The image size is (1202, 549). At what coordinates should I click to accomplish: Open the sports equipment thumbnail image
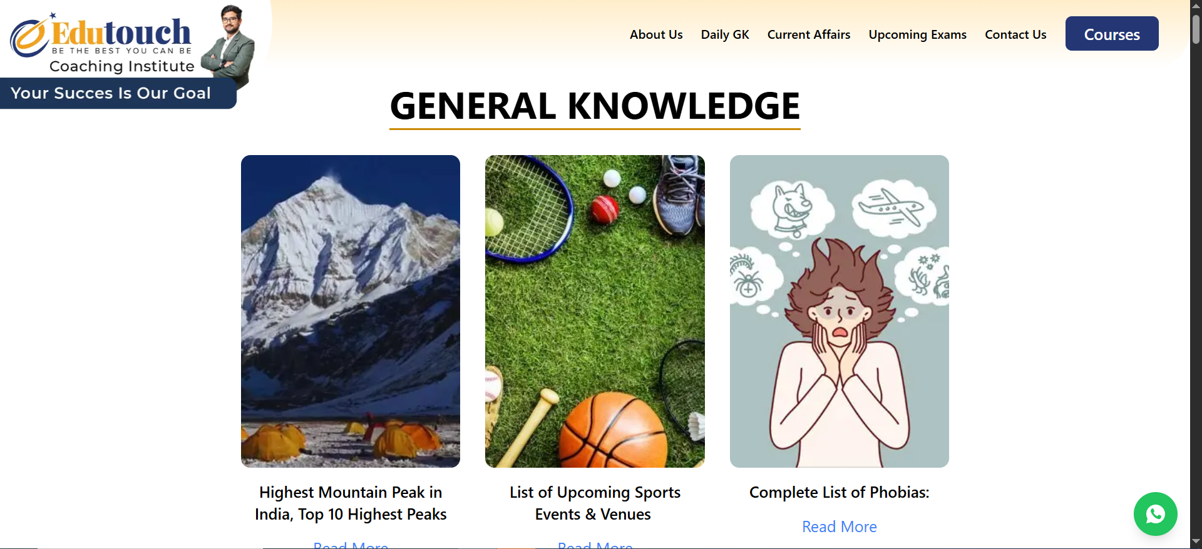tap(595, 311)
